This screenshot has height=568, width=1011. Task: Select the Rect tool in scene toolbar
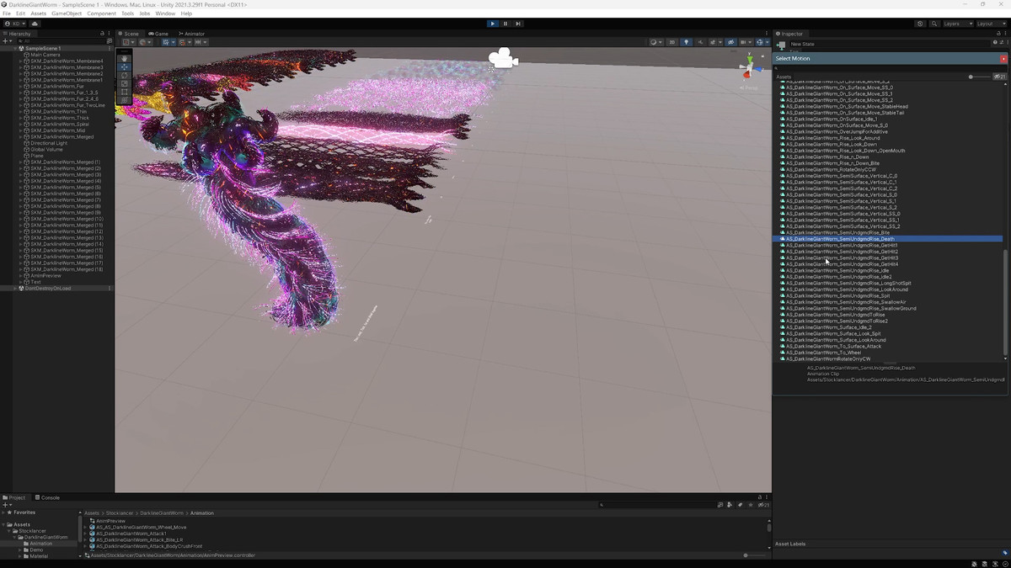coord(124,92)
